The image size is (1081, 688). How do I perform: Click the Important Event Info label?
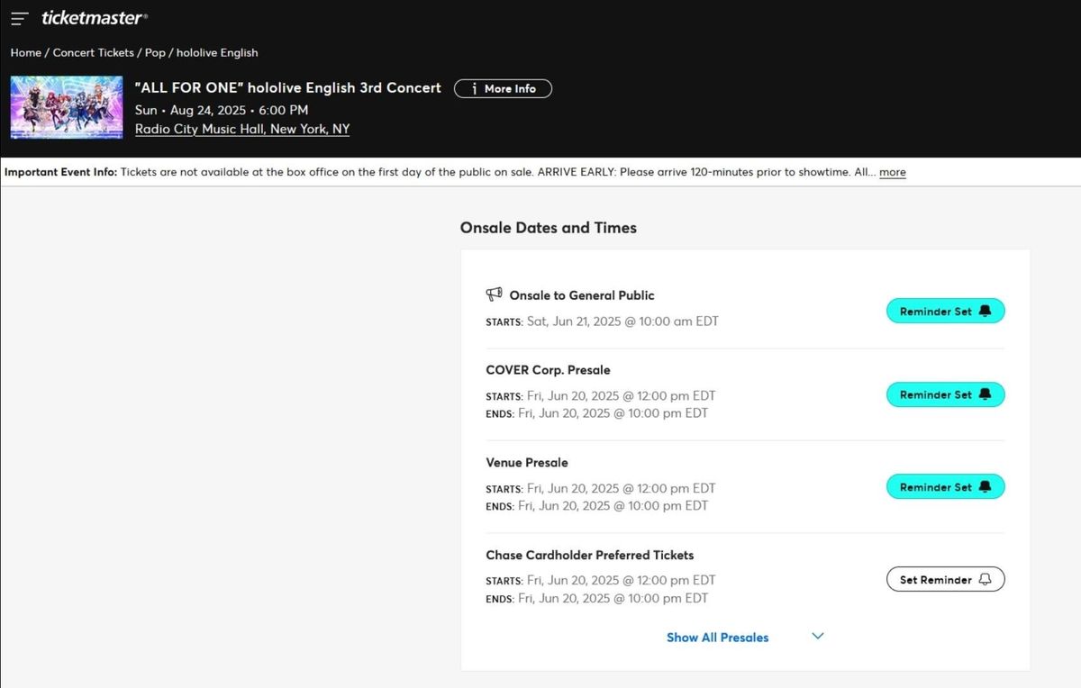click(x=61, y=172)
